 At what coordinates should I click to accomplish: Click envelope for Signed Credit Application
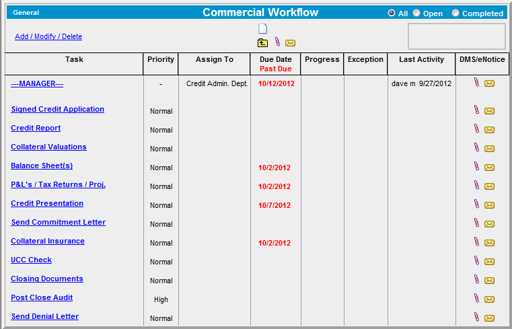[489, 111]
